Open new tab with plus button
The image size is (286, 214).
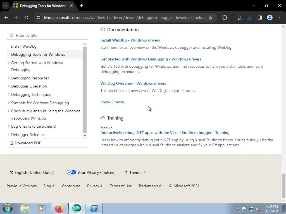click(82, 6)
